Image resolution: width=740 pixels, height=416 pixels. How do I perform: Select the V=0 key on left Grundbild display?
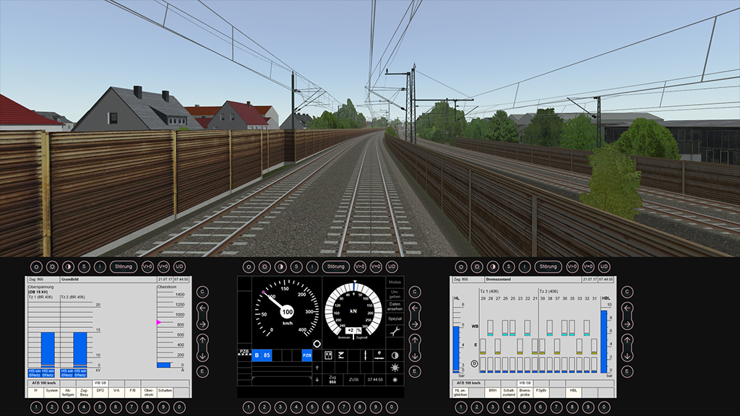coord(163,266)
